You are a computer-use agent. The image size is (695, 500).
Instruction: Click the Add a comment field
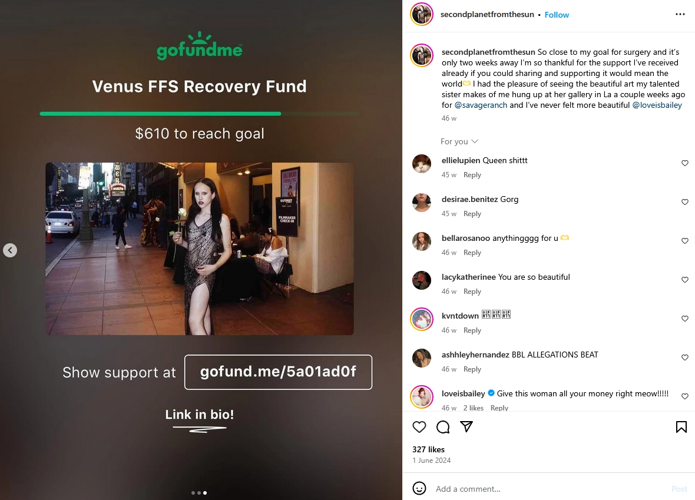pyautogui.click(x=550, y=489)
